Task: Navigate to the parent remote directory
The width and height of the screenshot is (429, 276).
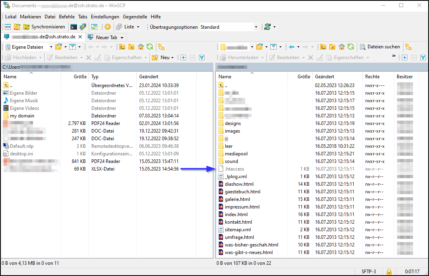Action: coord(323,46)
